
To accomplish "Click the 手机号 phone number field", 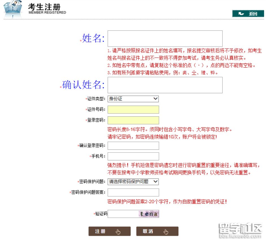I will click(133, 156).
